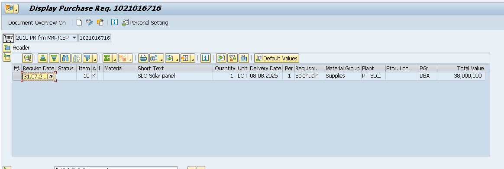
Task: Click the clipboard attachment icon in grid toolbar
Action: 244,58
